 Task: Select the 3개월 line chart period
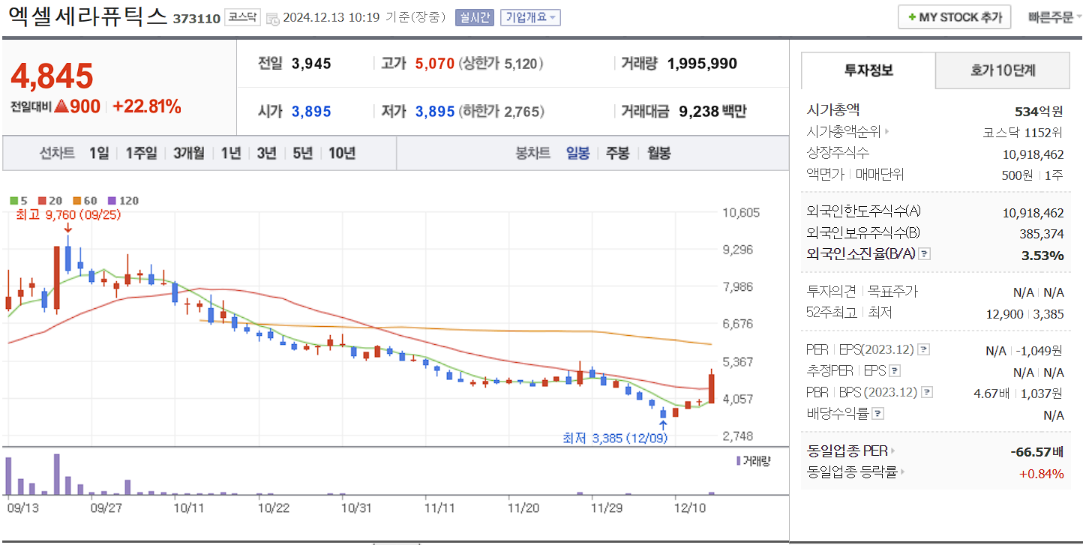(188, 154)
